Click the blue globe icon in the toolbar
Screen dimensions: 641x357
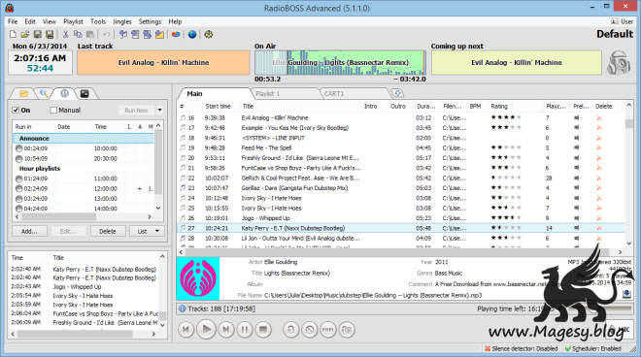tap(191, 35)
